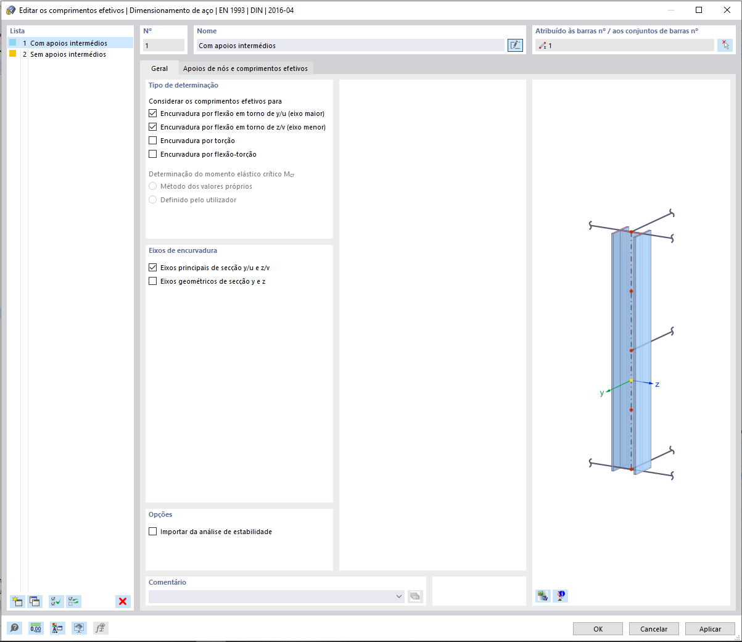
Task: Switch to the Geral tab
Action: (x=159, y=68)
